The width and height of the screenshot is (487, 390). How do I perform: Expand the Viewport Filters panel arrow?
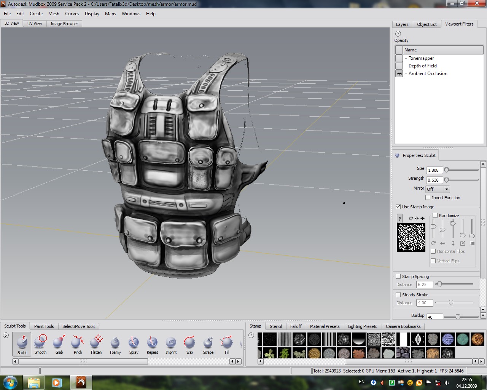click(398, 34)
